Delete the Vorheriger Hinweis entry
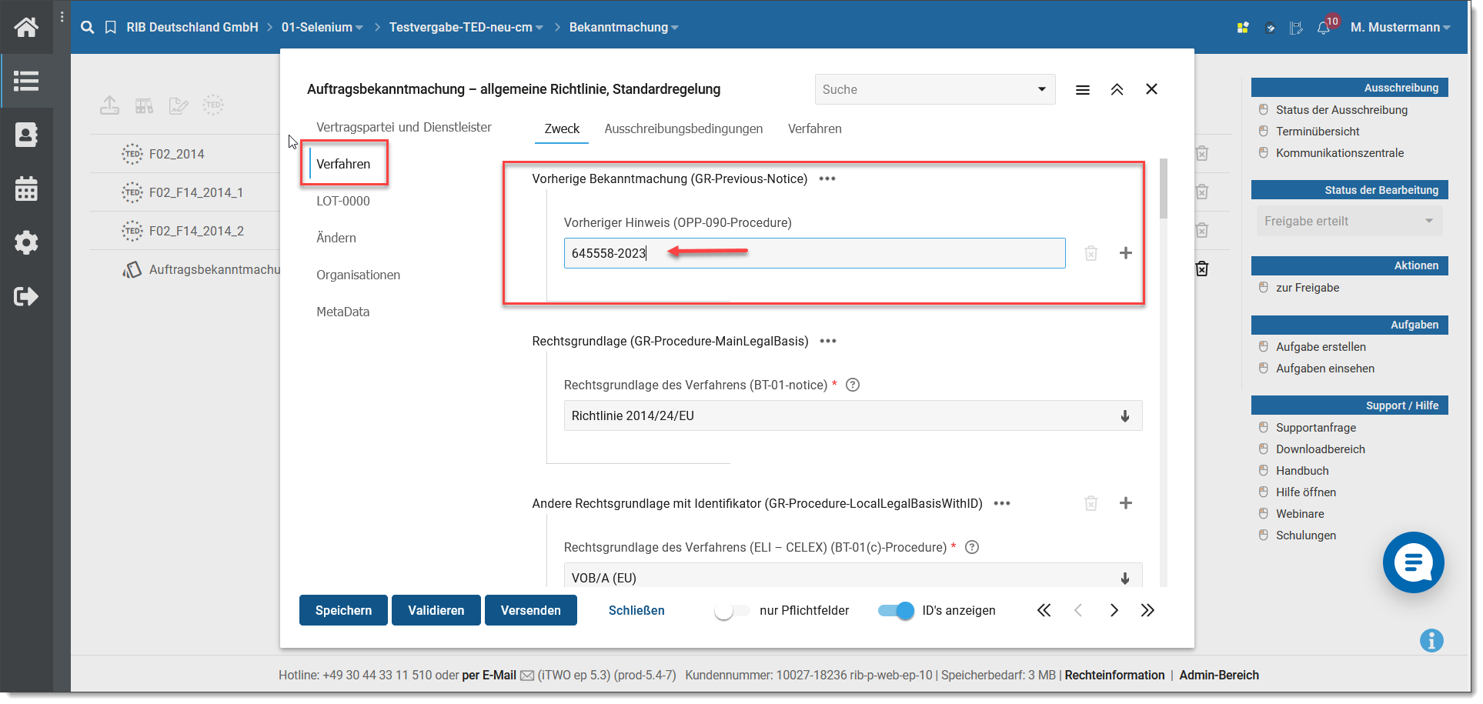1483x704 pixels. coord(1091,253)
